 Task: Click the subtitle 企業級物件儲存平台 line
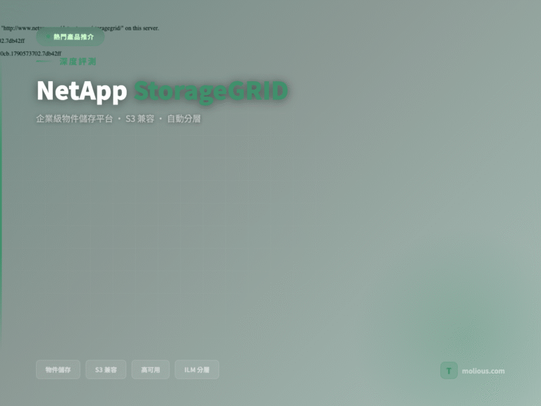[118, 118]
